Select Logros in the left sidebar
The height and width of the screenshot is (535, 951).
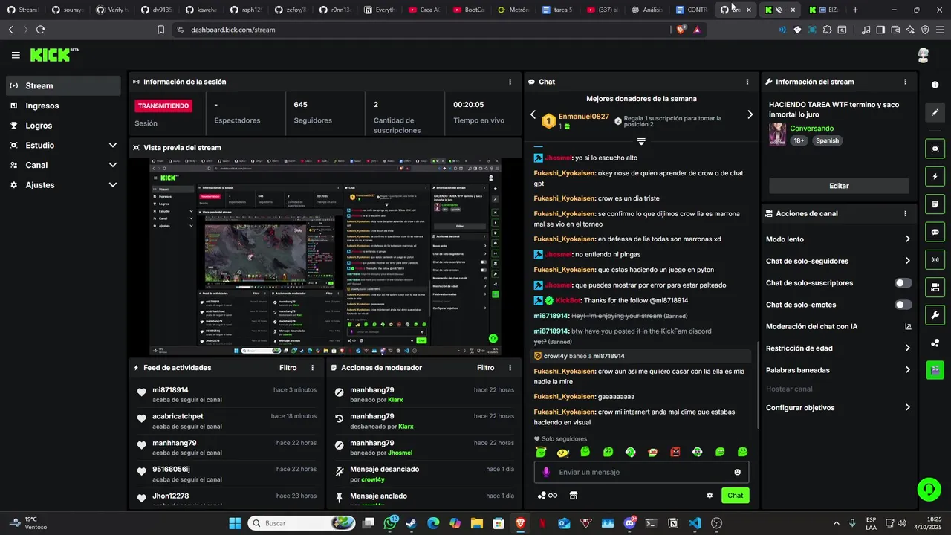pyautogui.click(x=63, y=126)
